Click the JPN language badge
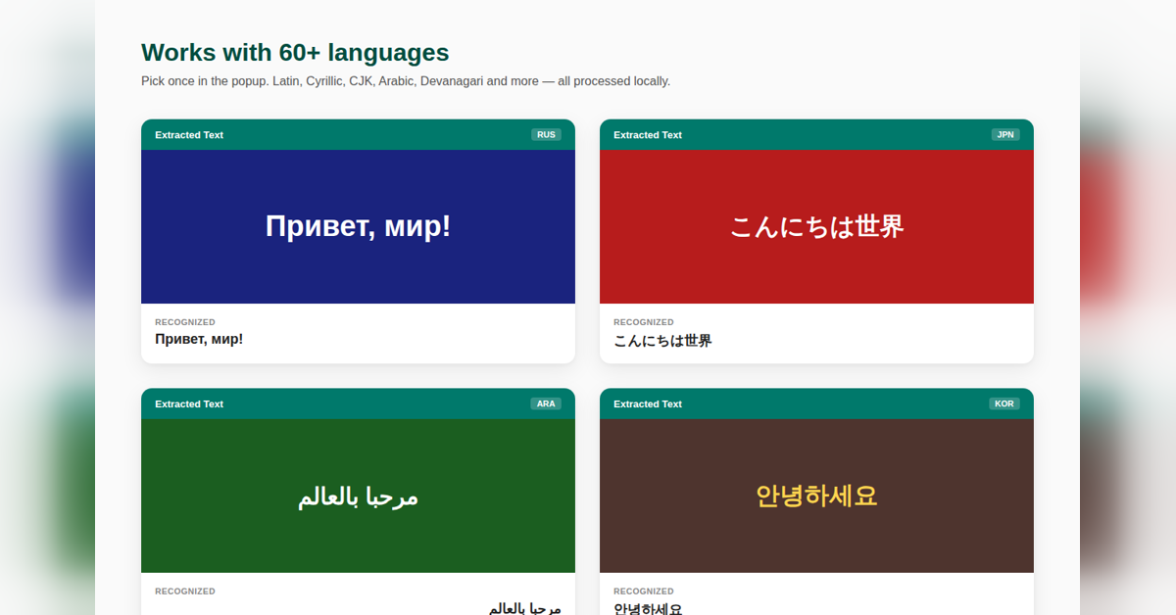This screenshot has width=1176, height=615. coord(1005,135)
